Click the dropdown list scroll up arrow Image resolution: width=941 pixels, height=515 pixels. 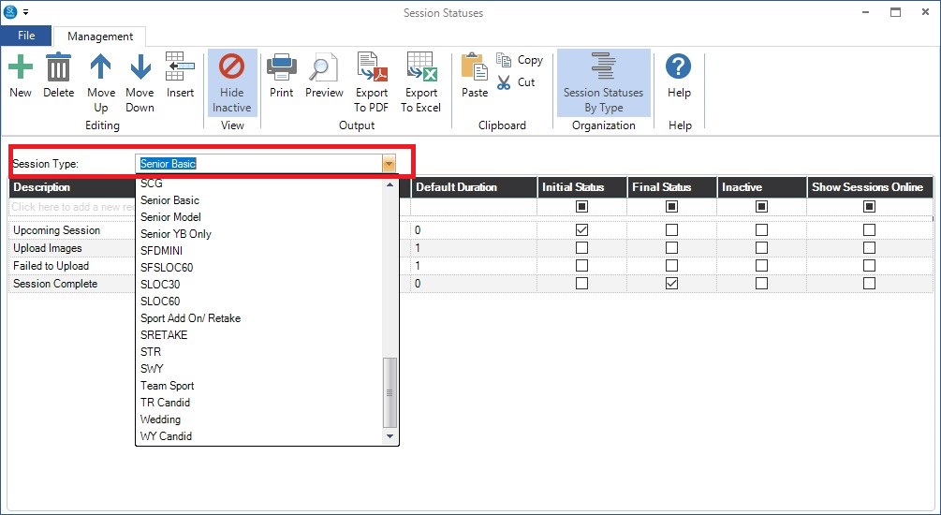[390, 184]
